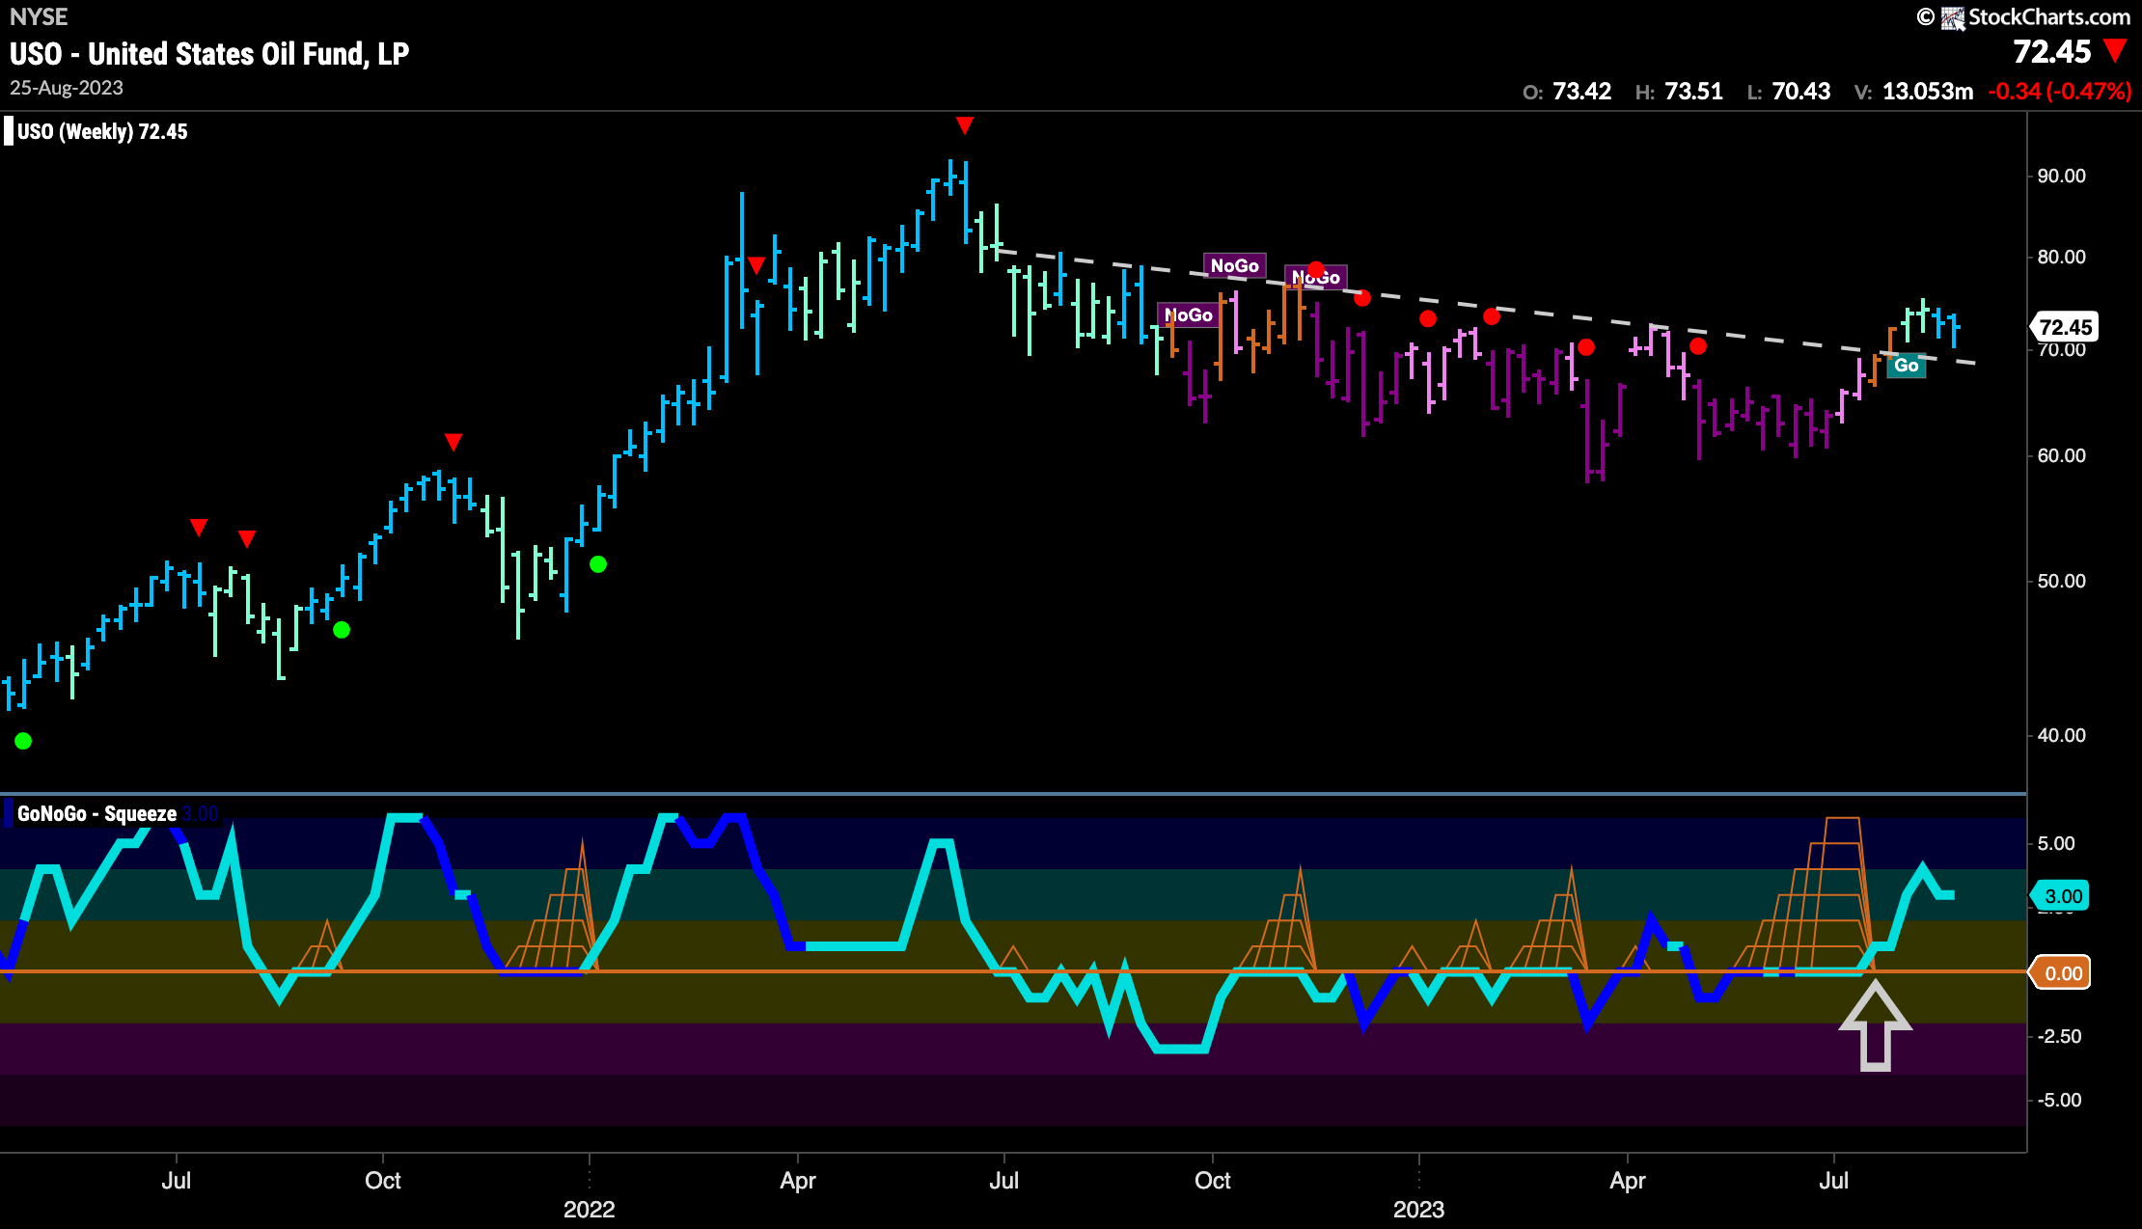
Task: Click the low value 70.43
Action: [1800, 92]
